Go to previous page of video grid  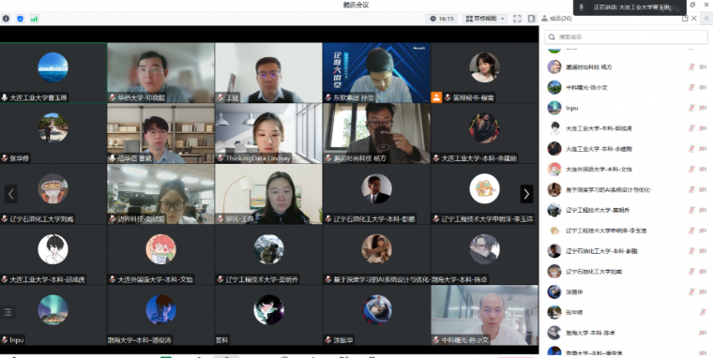click(11, 194)
